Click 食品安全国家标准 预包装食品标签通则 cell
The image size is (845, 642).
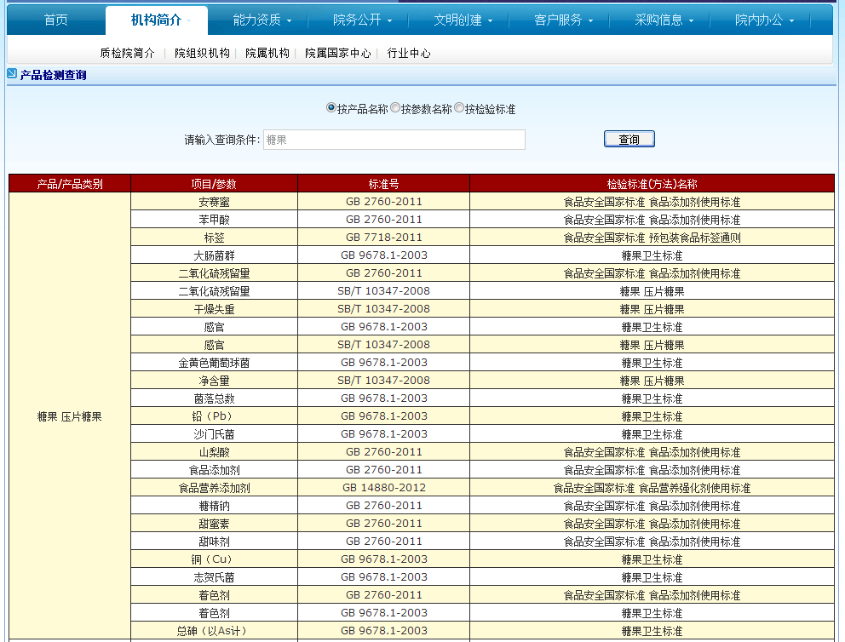[x=652, y=238]
